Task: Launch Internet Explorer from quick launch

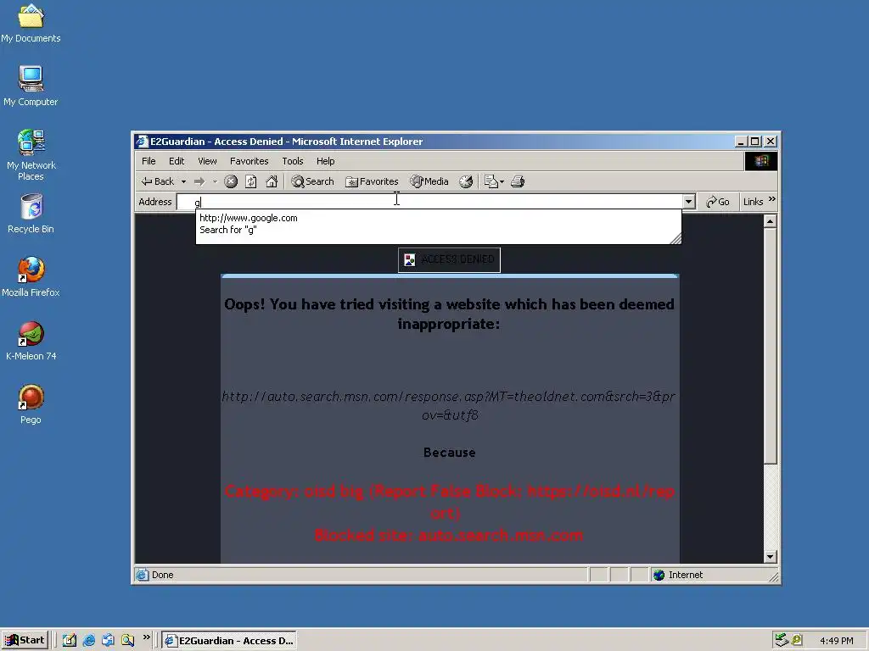Action: coord(88,641)
